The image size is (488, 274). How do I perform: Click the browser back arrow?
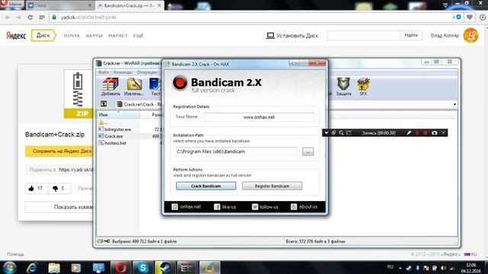point(8,18)
